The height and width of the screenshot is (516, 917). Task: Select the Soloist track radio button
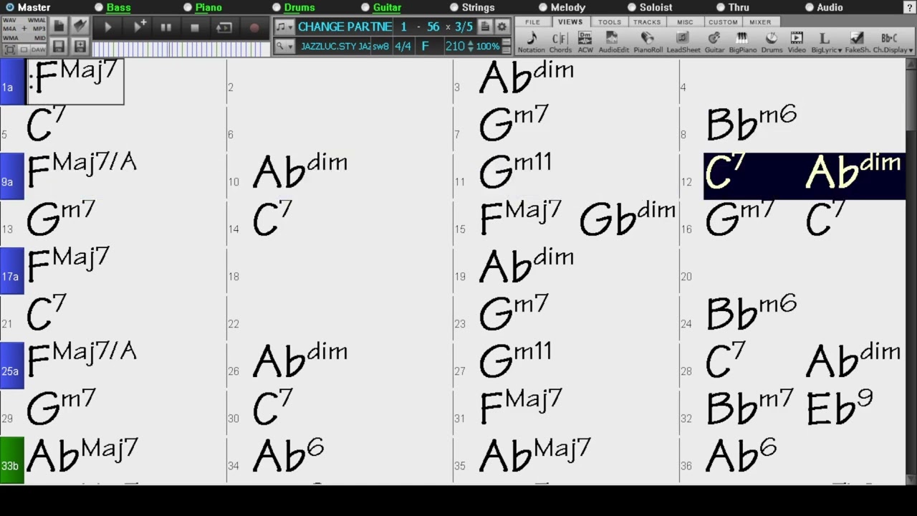click(x=632, y=7)
